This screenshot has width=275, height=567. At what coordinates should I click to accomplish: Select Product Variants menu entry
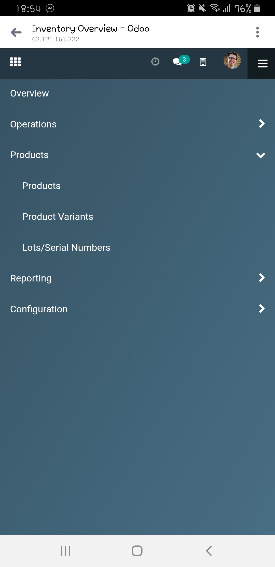58,217
